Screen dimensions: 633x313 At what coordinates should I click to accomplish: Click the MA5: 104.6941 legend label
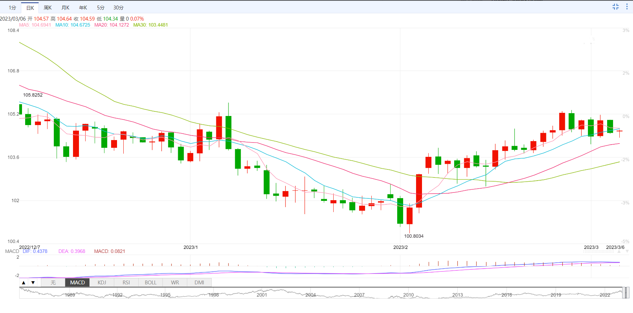pos(35,25)
